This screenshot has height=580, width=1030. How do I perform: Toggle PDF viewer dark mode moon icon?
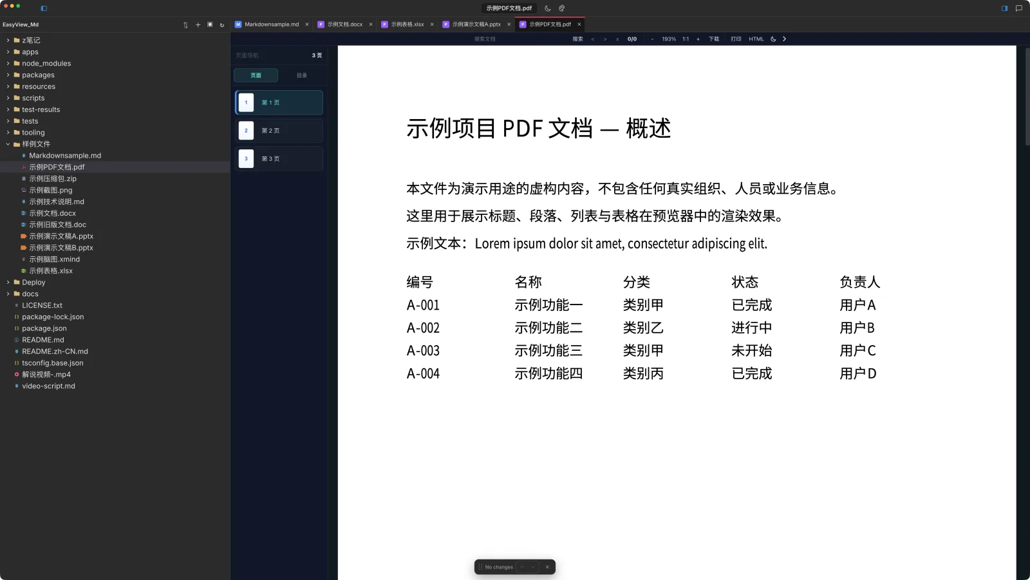click(773, 39)
